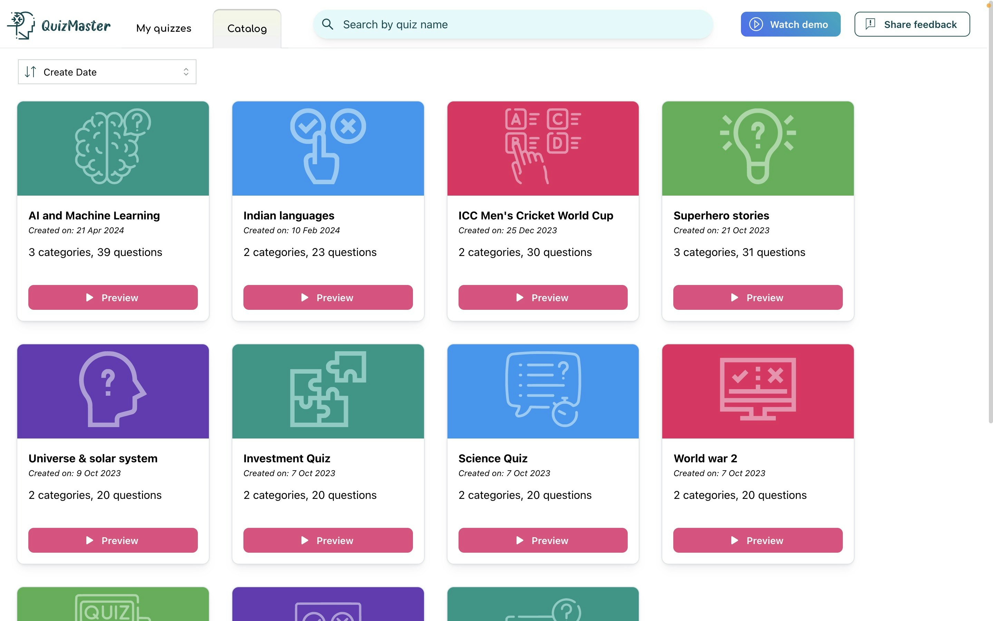Switch to the My quizzes tab
This screenshot has width=993, height=621.
point(164,28)
